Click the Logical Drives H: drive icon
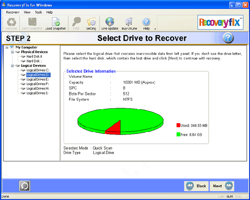This screenshot has height=200, width=250. click(23, 89)
